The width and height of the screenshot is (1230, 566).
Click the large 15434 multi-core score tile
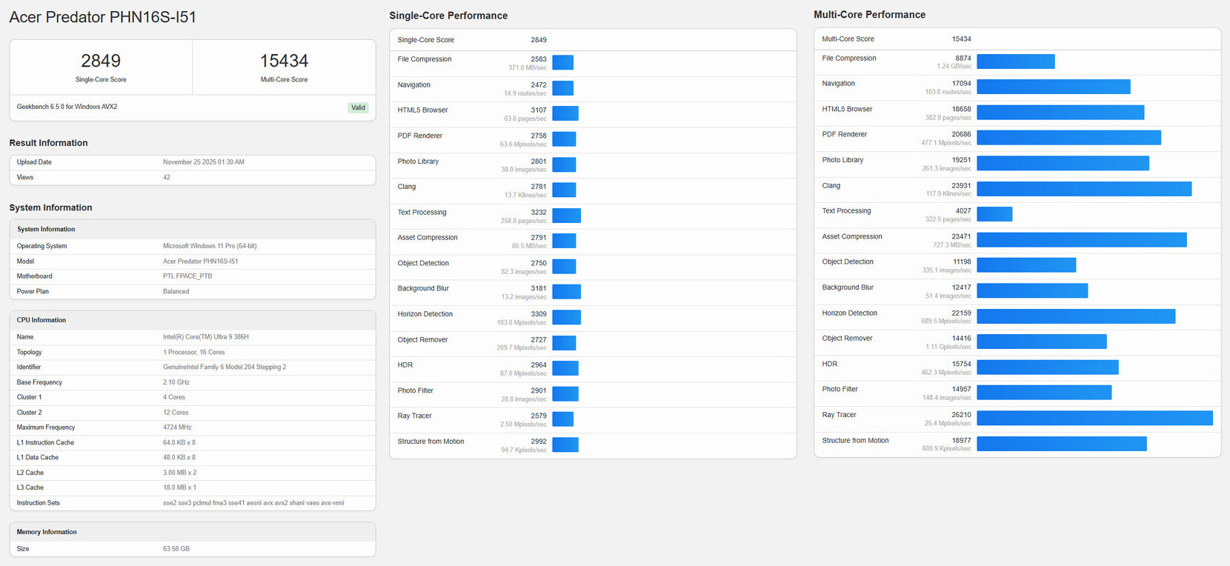pyautogui.click(x=284, y=67)
